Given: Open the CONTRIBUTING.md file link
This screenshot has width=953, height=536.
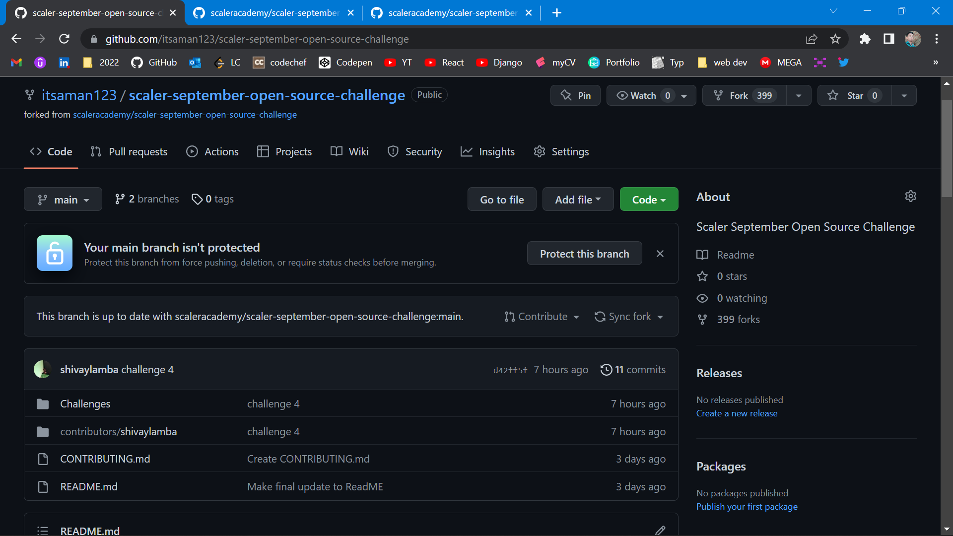Looking at the screenshot, I should coord(105,459).
